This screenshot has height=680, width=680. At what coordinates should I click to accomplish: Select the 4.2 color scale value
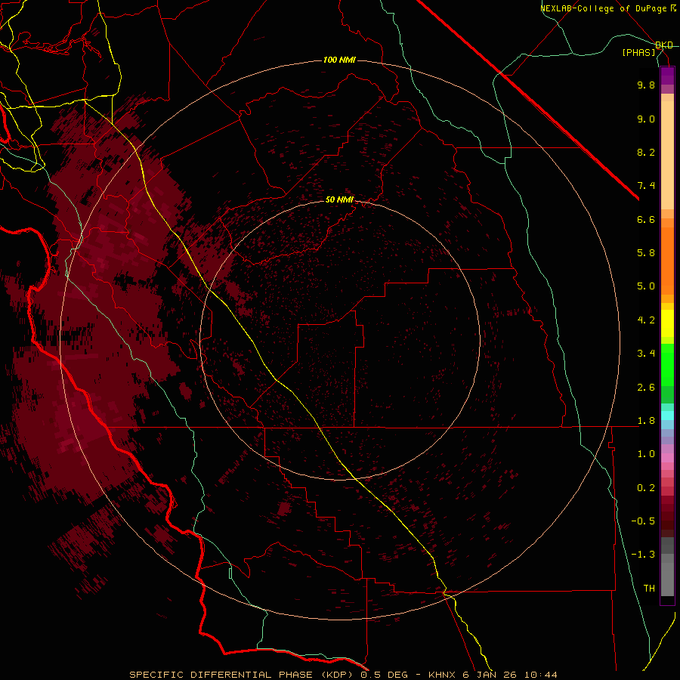click(646, 320)
